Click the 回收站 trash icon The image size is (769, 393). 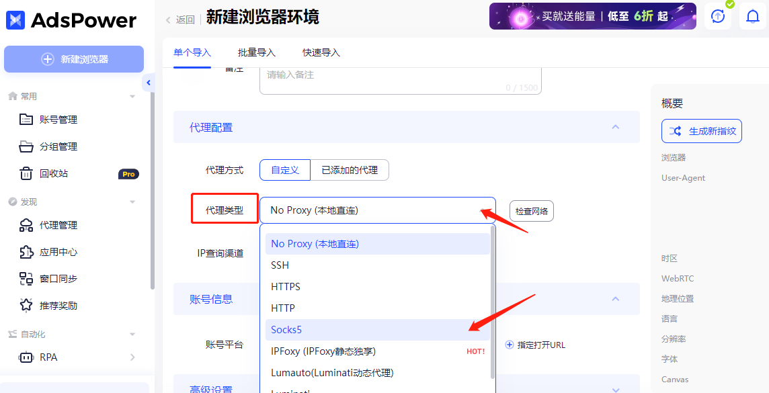pyautogui.click(x=26, y=173)
